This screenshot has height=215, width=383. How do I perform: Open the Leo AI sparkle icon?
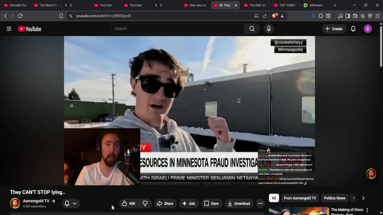pos(362,16)
